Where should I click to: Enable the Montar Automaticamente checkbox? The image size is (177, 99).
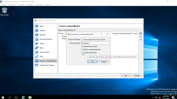click(82, 50)
